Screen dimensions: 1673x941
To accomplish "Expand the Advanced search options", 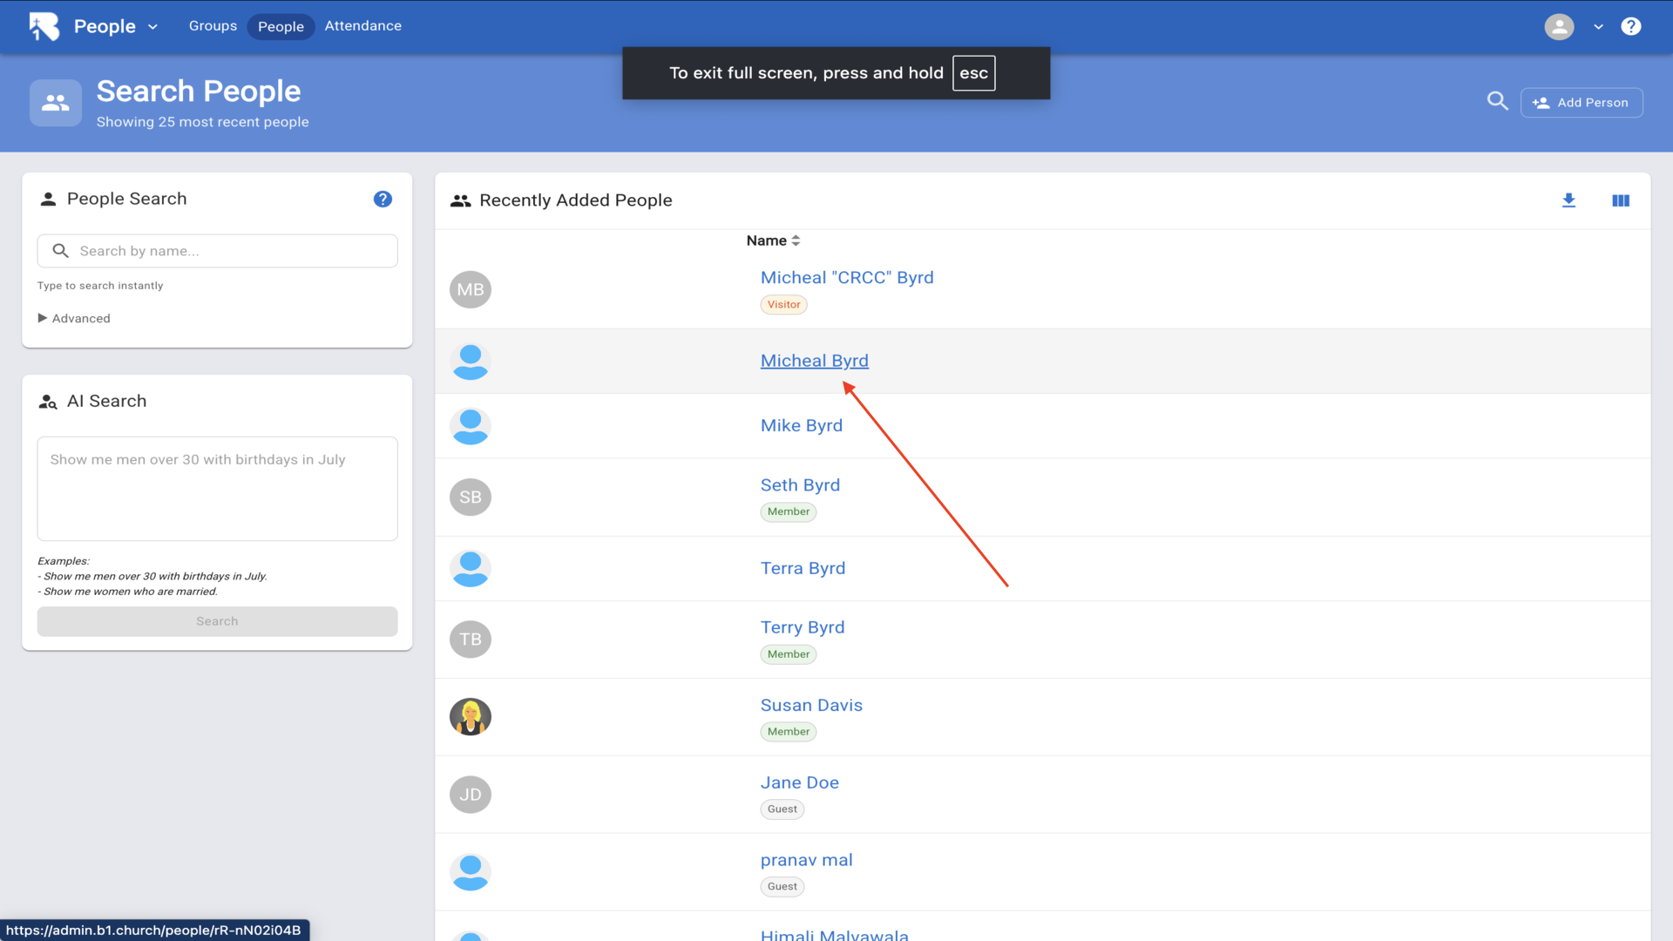I will 74,318.
